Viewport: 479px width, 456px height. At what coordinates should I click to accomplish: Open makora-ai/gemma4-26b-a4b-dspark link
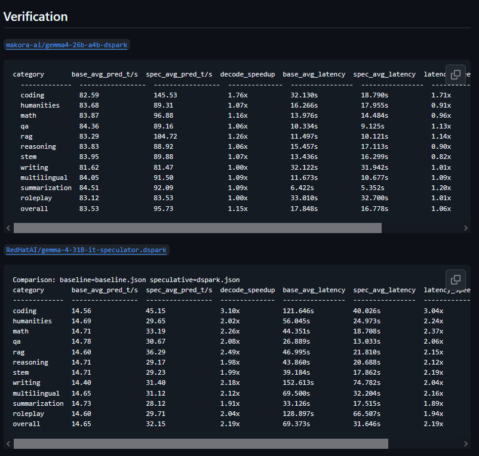click(x=67, y=45)
